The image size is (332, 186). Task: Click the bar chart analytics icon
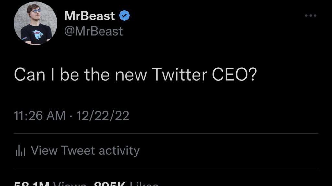(20, 151)
